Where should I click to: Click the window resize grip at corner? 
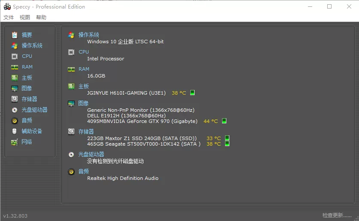[x=356, y=218]
